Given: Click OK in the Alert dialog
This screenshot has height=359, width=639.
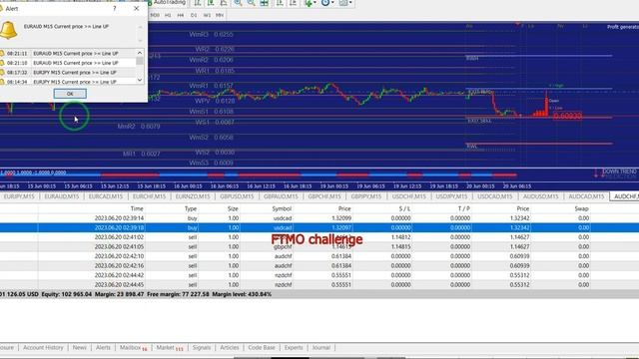Looking at the screenshot, I should point(70,94).
